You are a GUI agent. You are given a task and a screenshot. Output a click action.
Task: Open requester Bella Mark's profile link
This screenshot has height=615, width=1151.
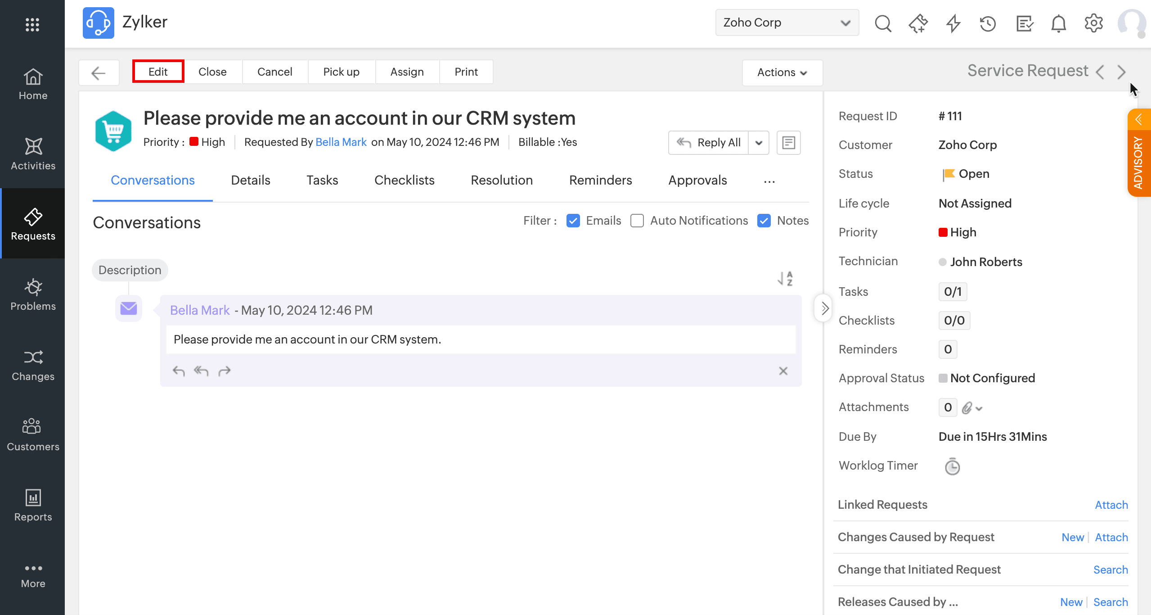coord(341,142)
